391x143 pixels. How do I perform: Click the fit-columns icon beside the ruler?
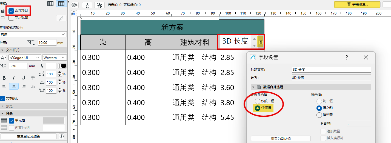point(74,13)
